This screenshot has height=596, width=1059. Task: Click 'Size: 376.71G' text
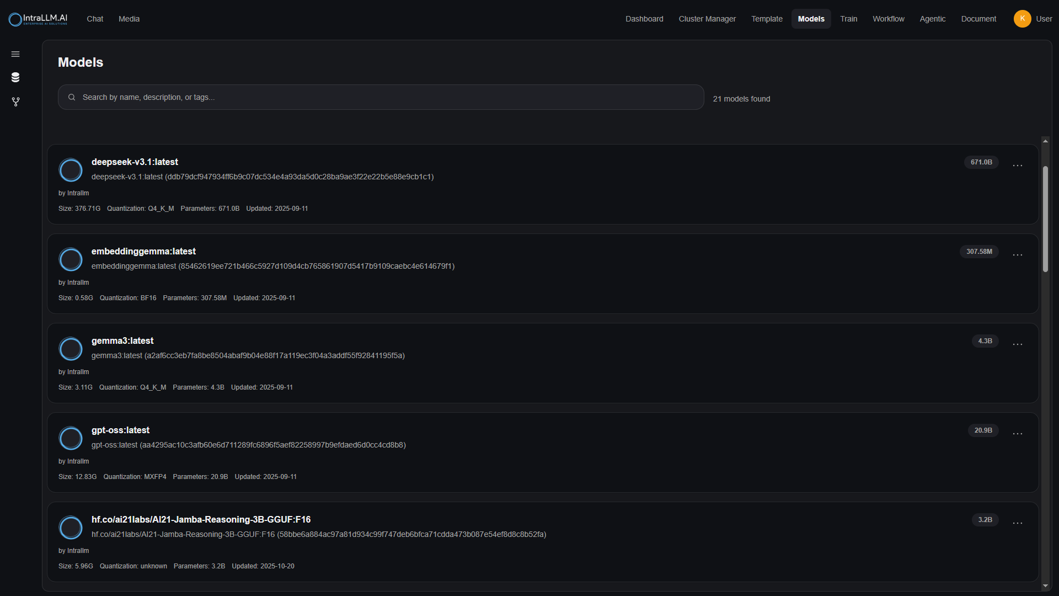click(79, 209)
